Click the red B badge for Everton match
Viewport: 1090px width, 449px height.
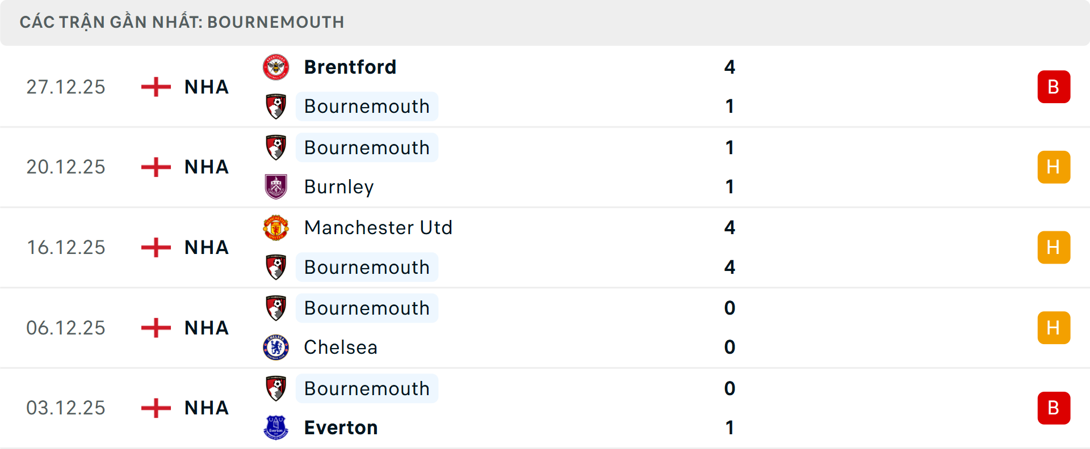(x=1054, y=408)
